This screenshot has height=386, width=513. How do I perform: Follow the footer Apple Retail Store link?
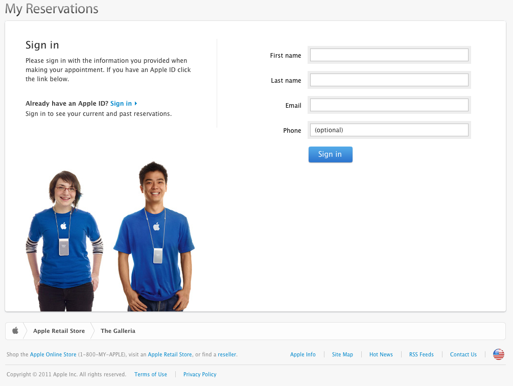tap(170, 354)
